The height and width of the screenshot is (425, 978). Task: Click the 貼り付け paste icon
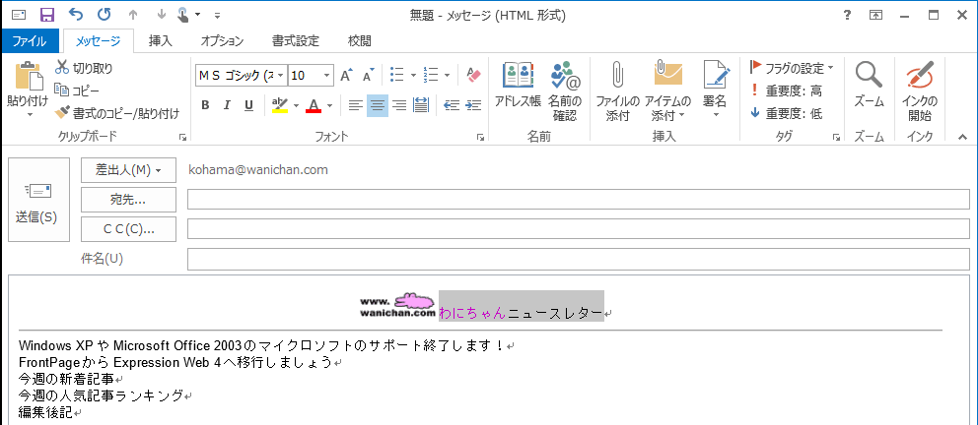click(x=28, y=76)
